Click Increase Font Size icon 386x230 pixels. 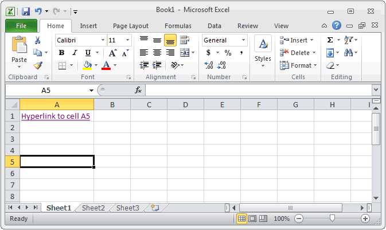pyautogui.click(x=113, y=53)
